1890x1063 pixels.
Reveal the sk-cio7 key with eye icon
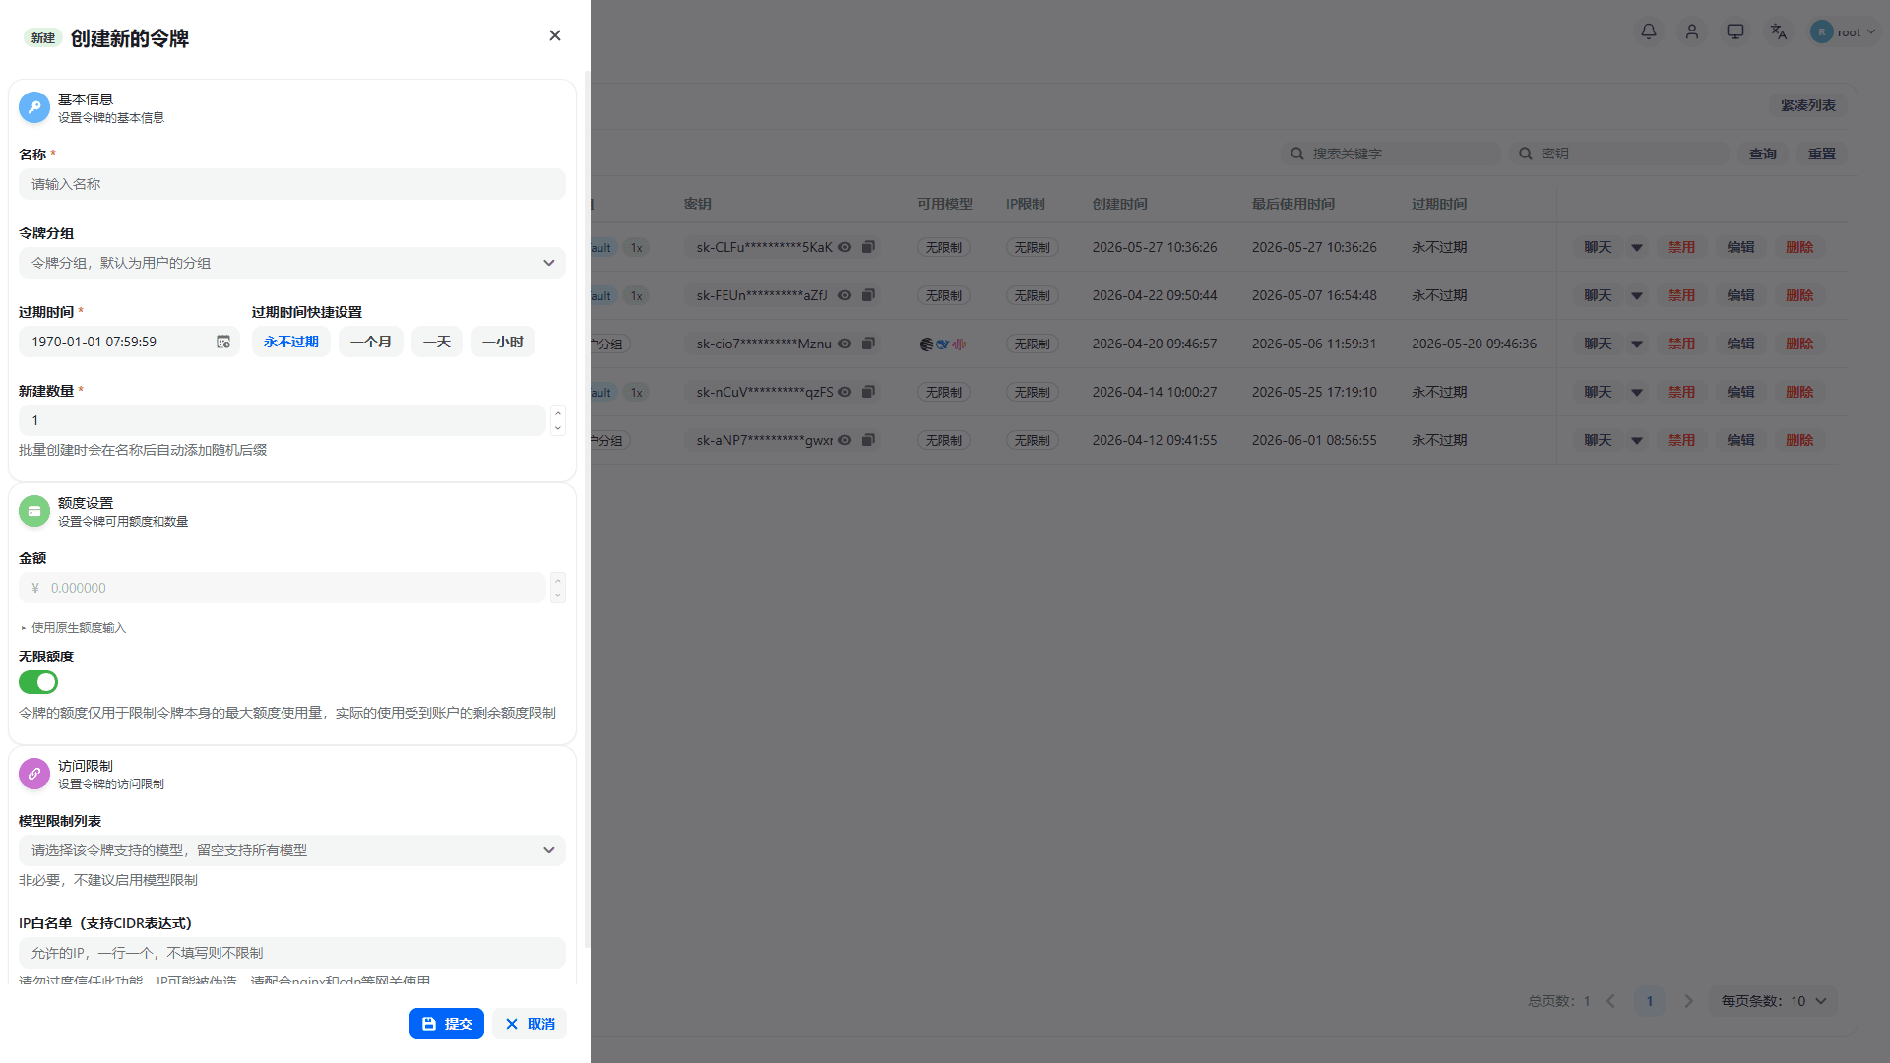845,344
